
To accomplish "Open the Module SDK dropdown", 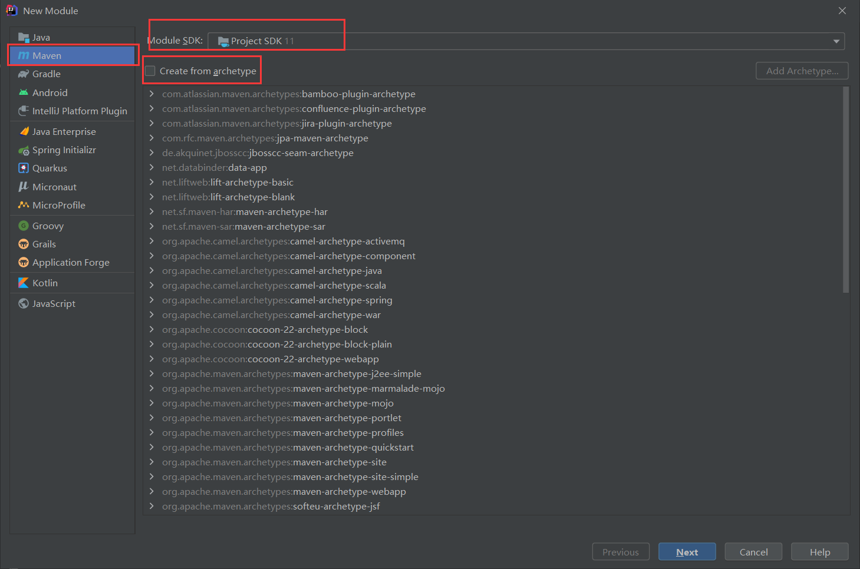I will tap(836, 41).
